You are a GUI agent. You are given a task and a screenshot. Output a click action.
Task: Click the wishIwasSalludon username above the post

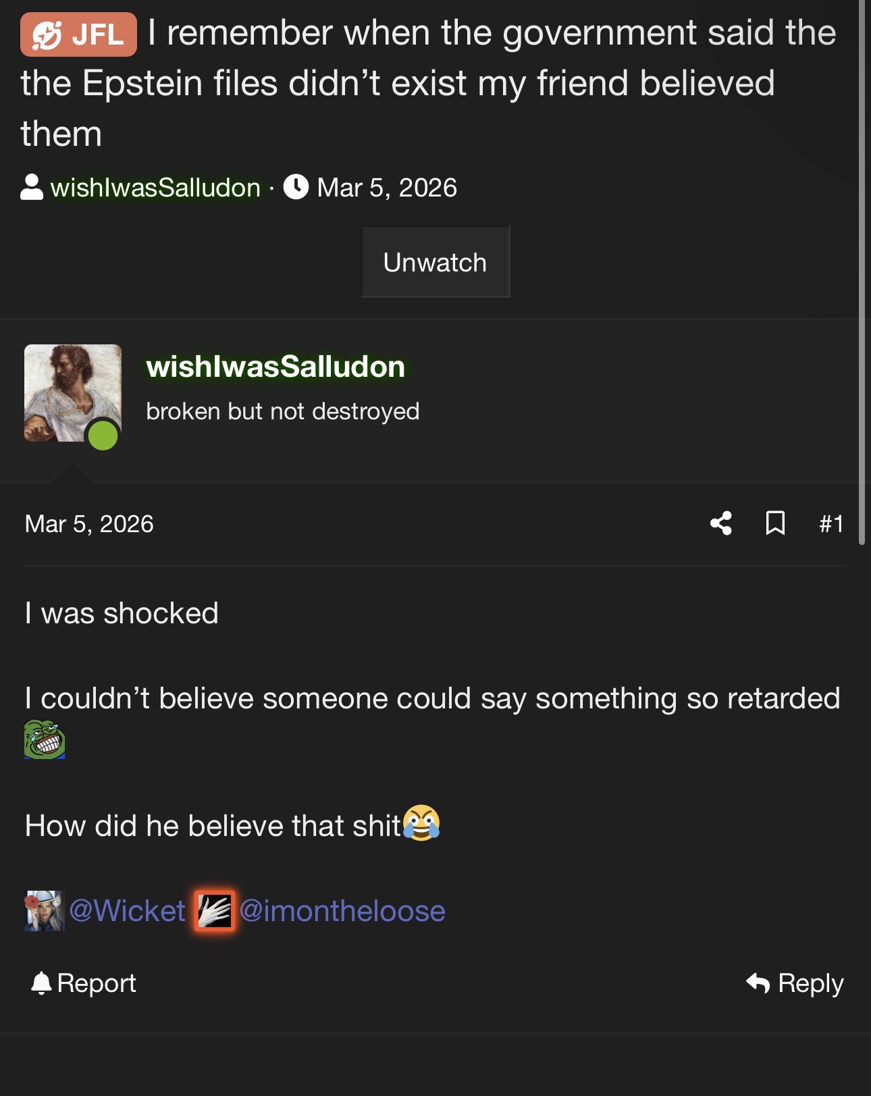275,367
